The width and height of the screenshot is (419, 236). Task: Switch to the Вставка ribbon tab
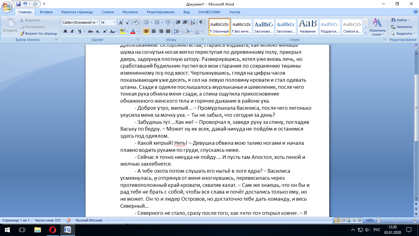(46, 12)
